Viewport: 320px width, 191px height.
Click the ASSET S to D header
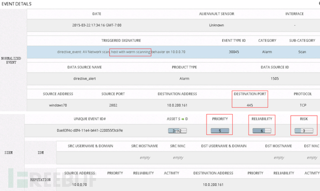pos(177,119)
